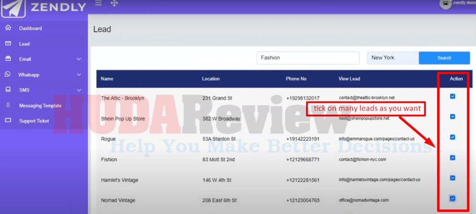This screenshot has height=214, width=476.
Task: Click phone number +12129668771
Action: pyautogui.click(x=302, y=159)
